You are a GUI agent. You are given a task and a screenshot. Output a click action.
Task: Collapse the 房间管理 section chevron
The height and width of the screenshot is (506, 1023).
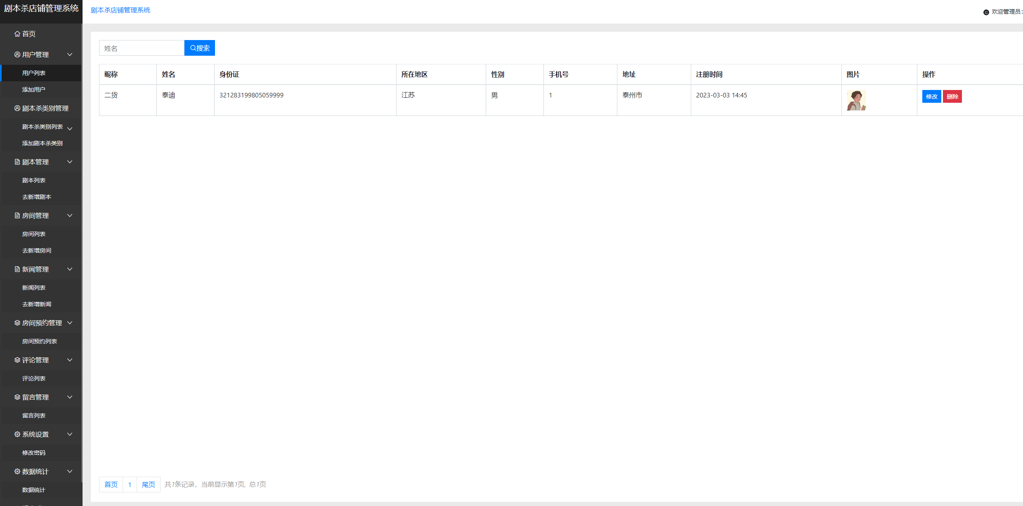[x=70, y=215]
